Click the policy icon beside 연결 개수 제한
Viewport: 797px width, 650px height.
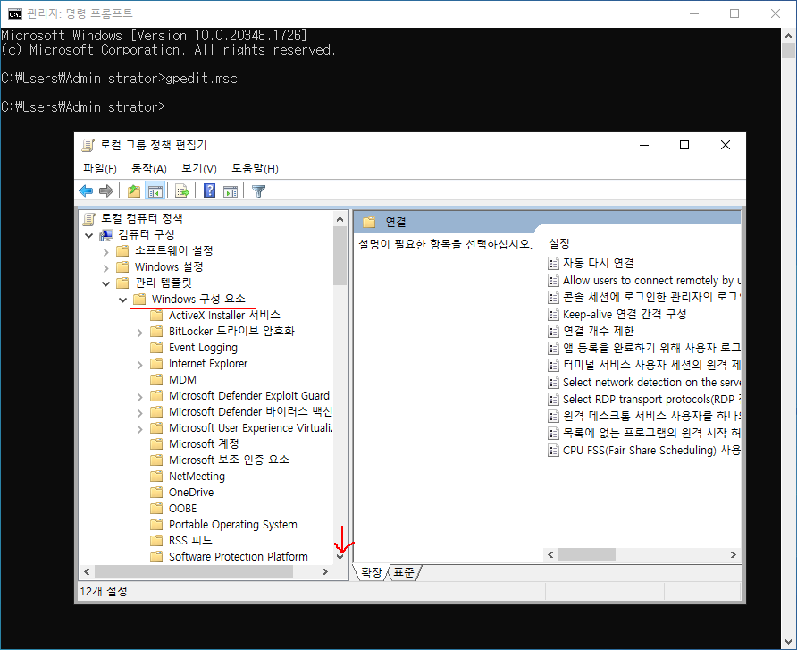point(553,331)
